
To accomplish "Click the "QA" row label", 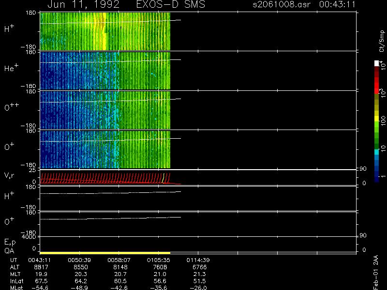I will click(9, 251).
